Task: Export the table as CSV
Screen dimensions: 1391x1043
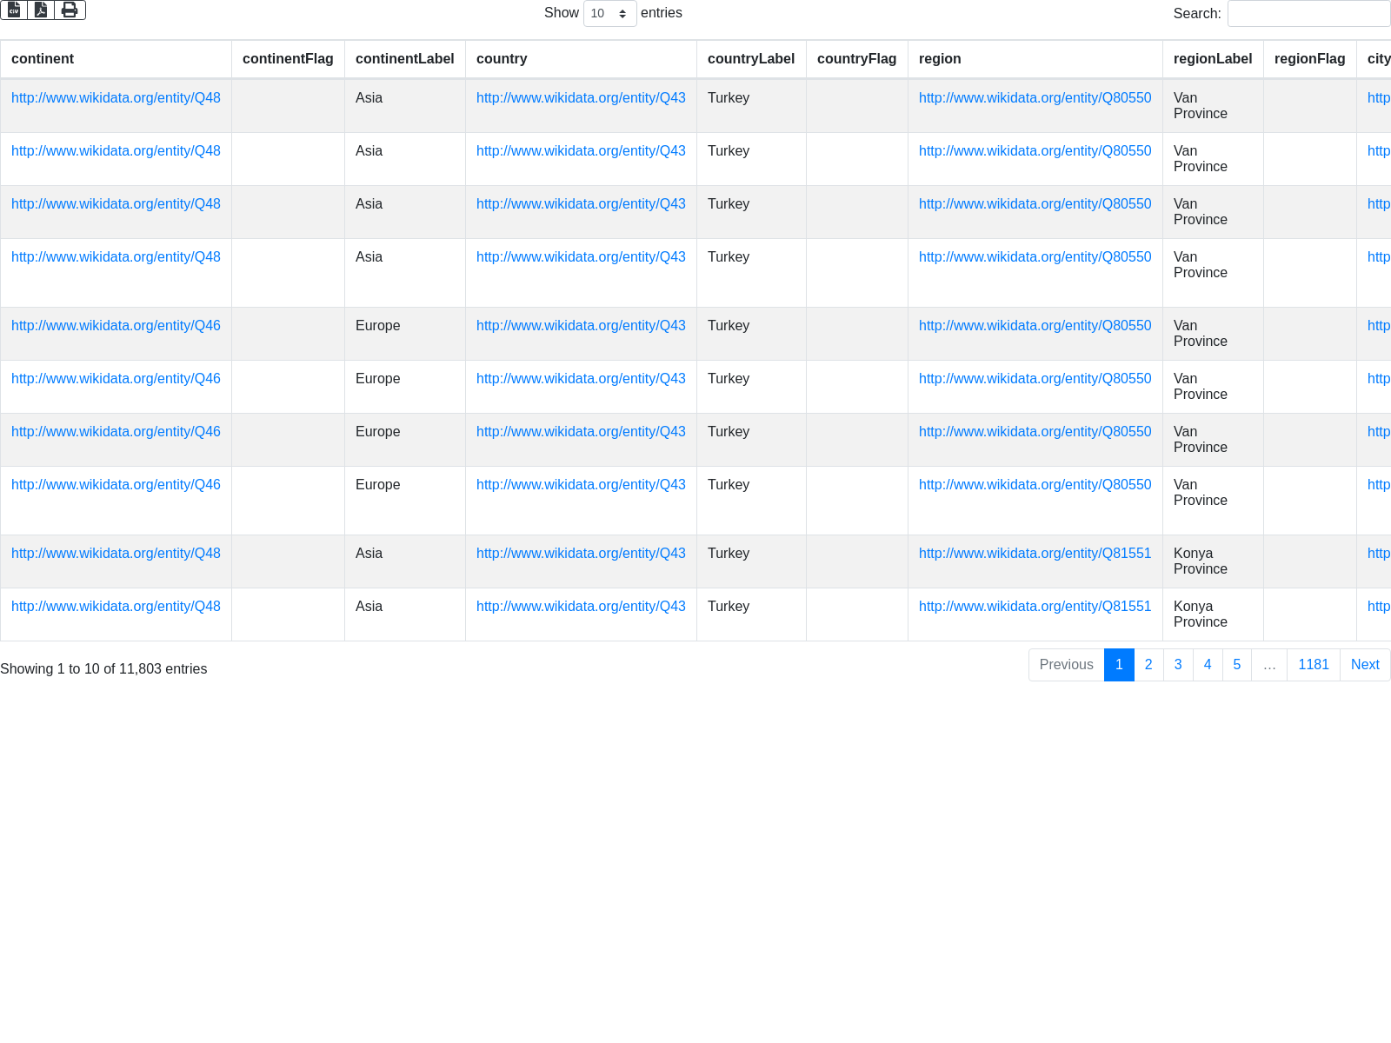Action: click(x=14, y=10)
